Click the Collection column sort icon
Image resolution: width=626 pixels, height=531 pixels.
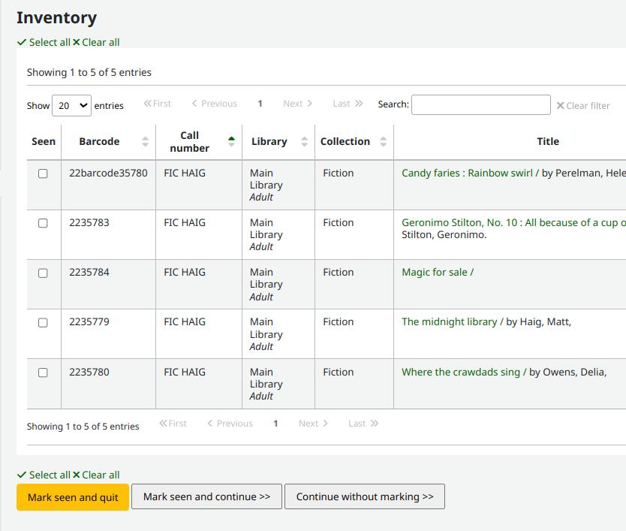tap(384, 142)
